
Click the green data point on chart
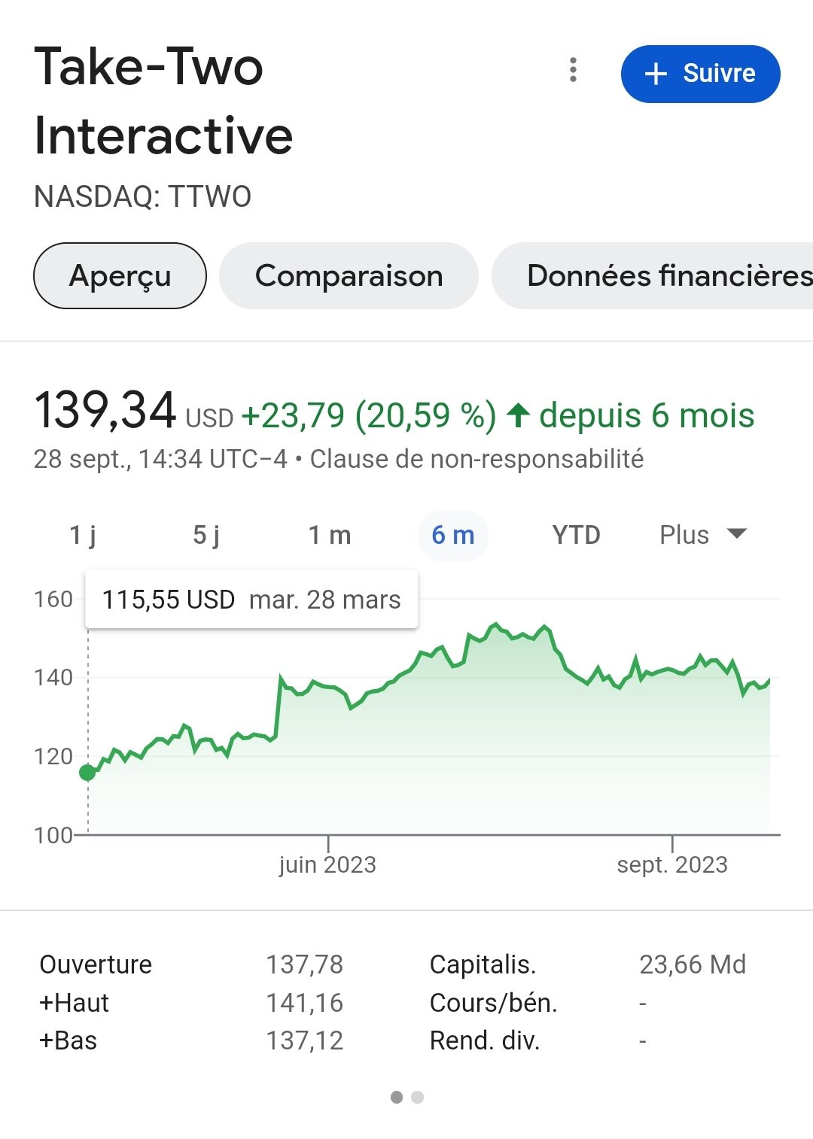(87, 773)
